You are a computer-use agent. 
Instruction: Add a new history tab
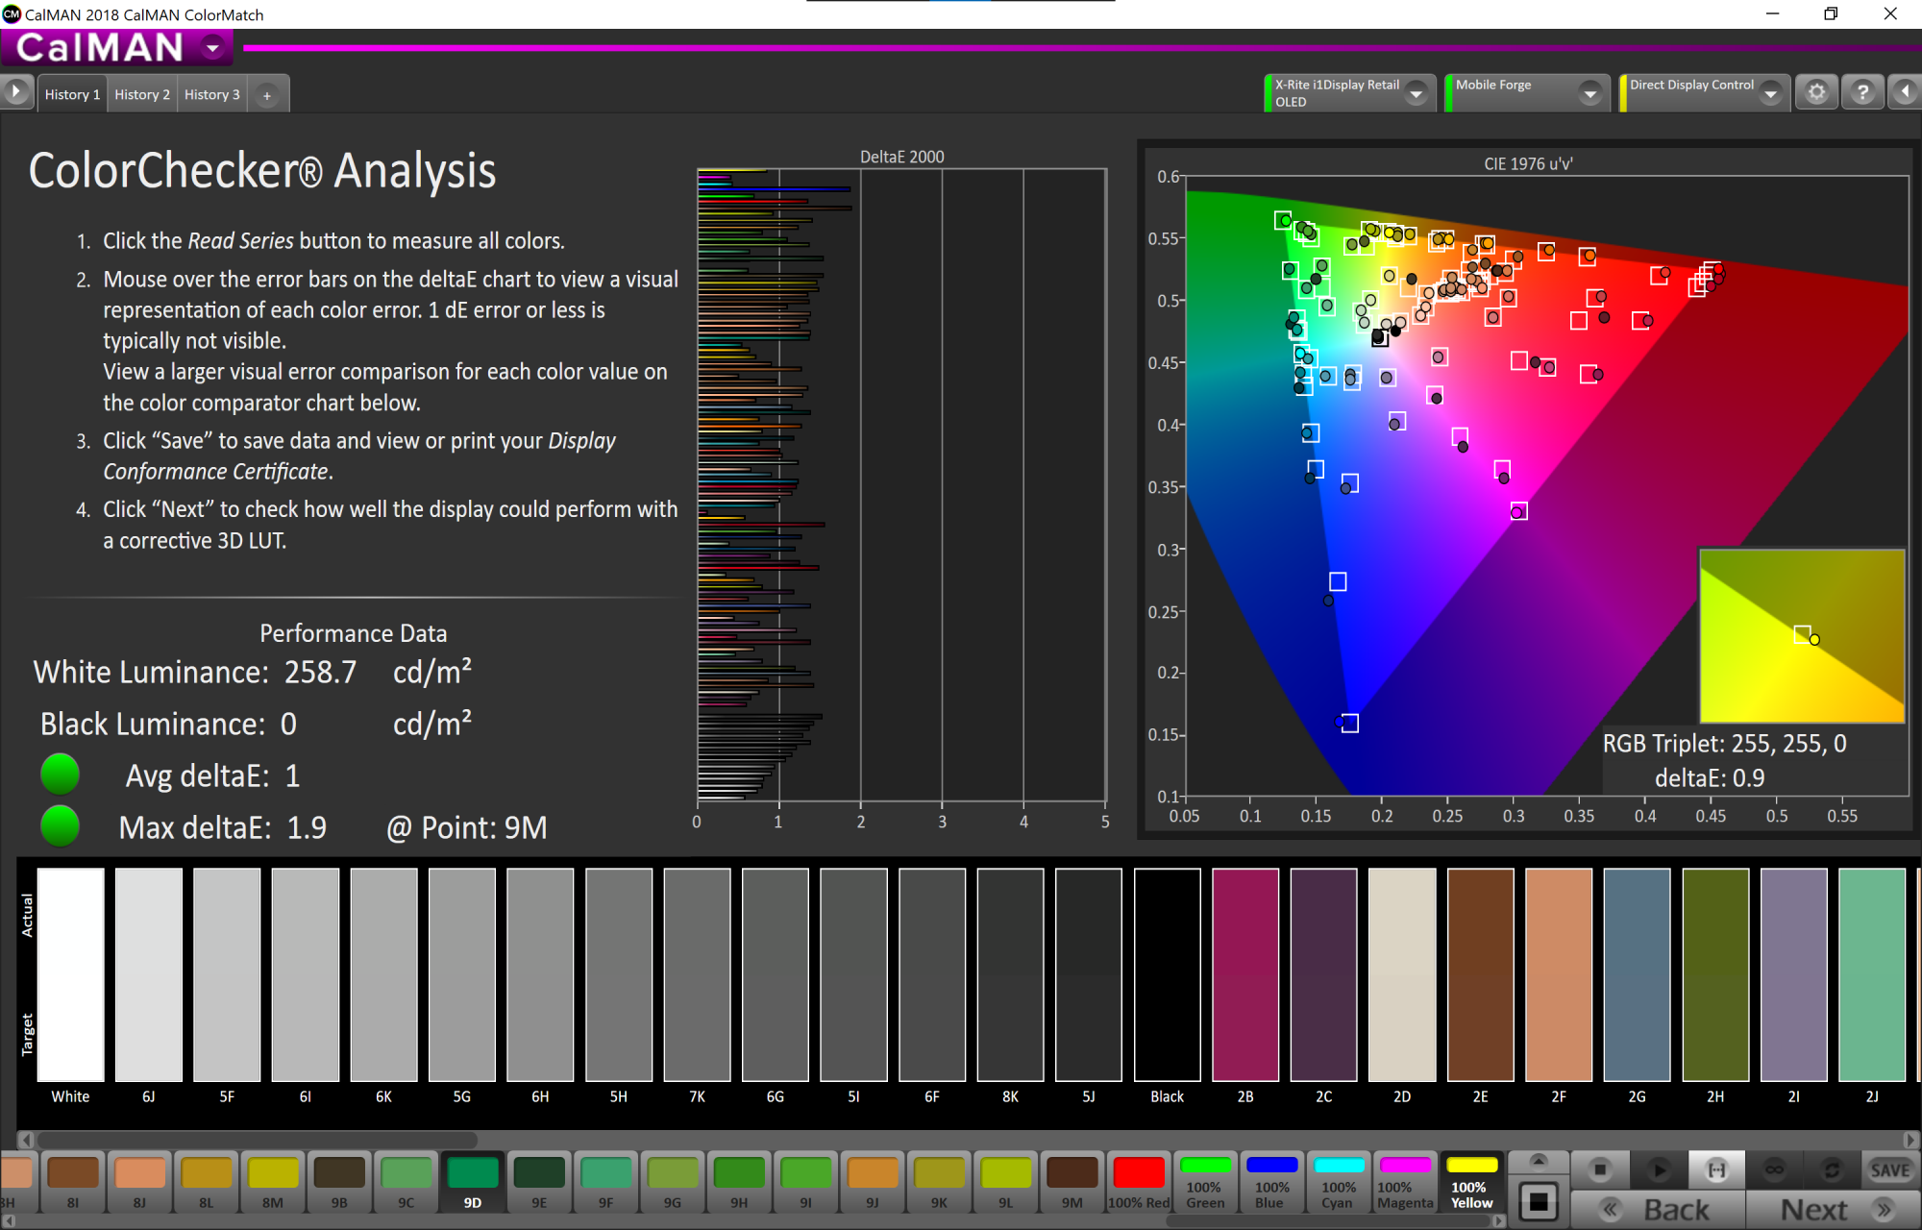267,95
